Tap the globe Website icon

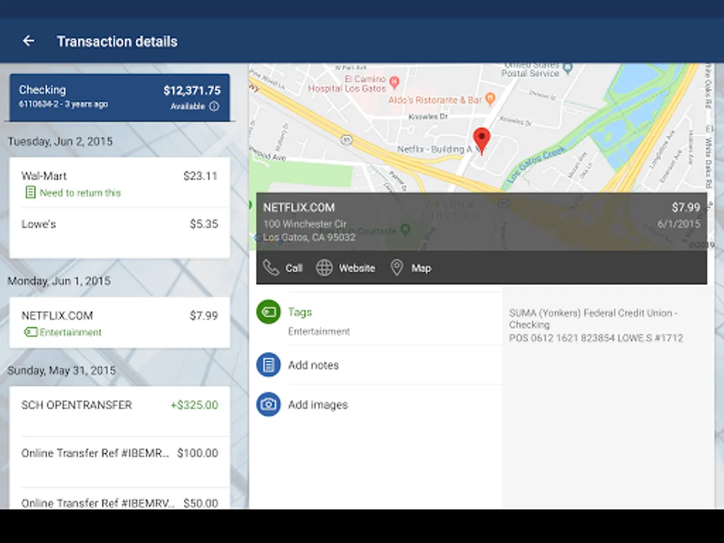click(x=324, y=268)
